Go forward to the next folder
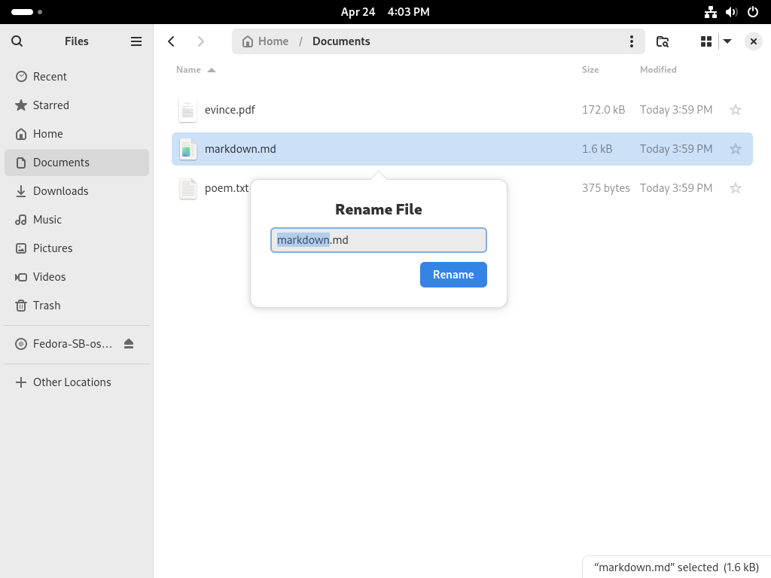 pyautogui.click(x=200, y=41)
